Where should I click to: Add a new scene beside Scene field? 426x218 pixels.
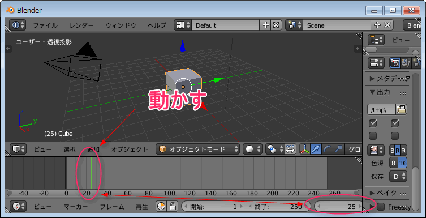(377, 25)
